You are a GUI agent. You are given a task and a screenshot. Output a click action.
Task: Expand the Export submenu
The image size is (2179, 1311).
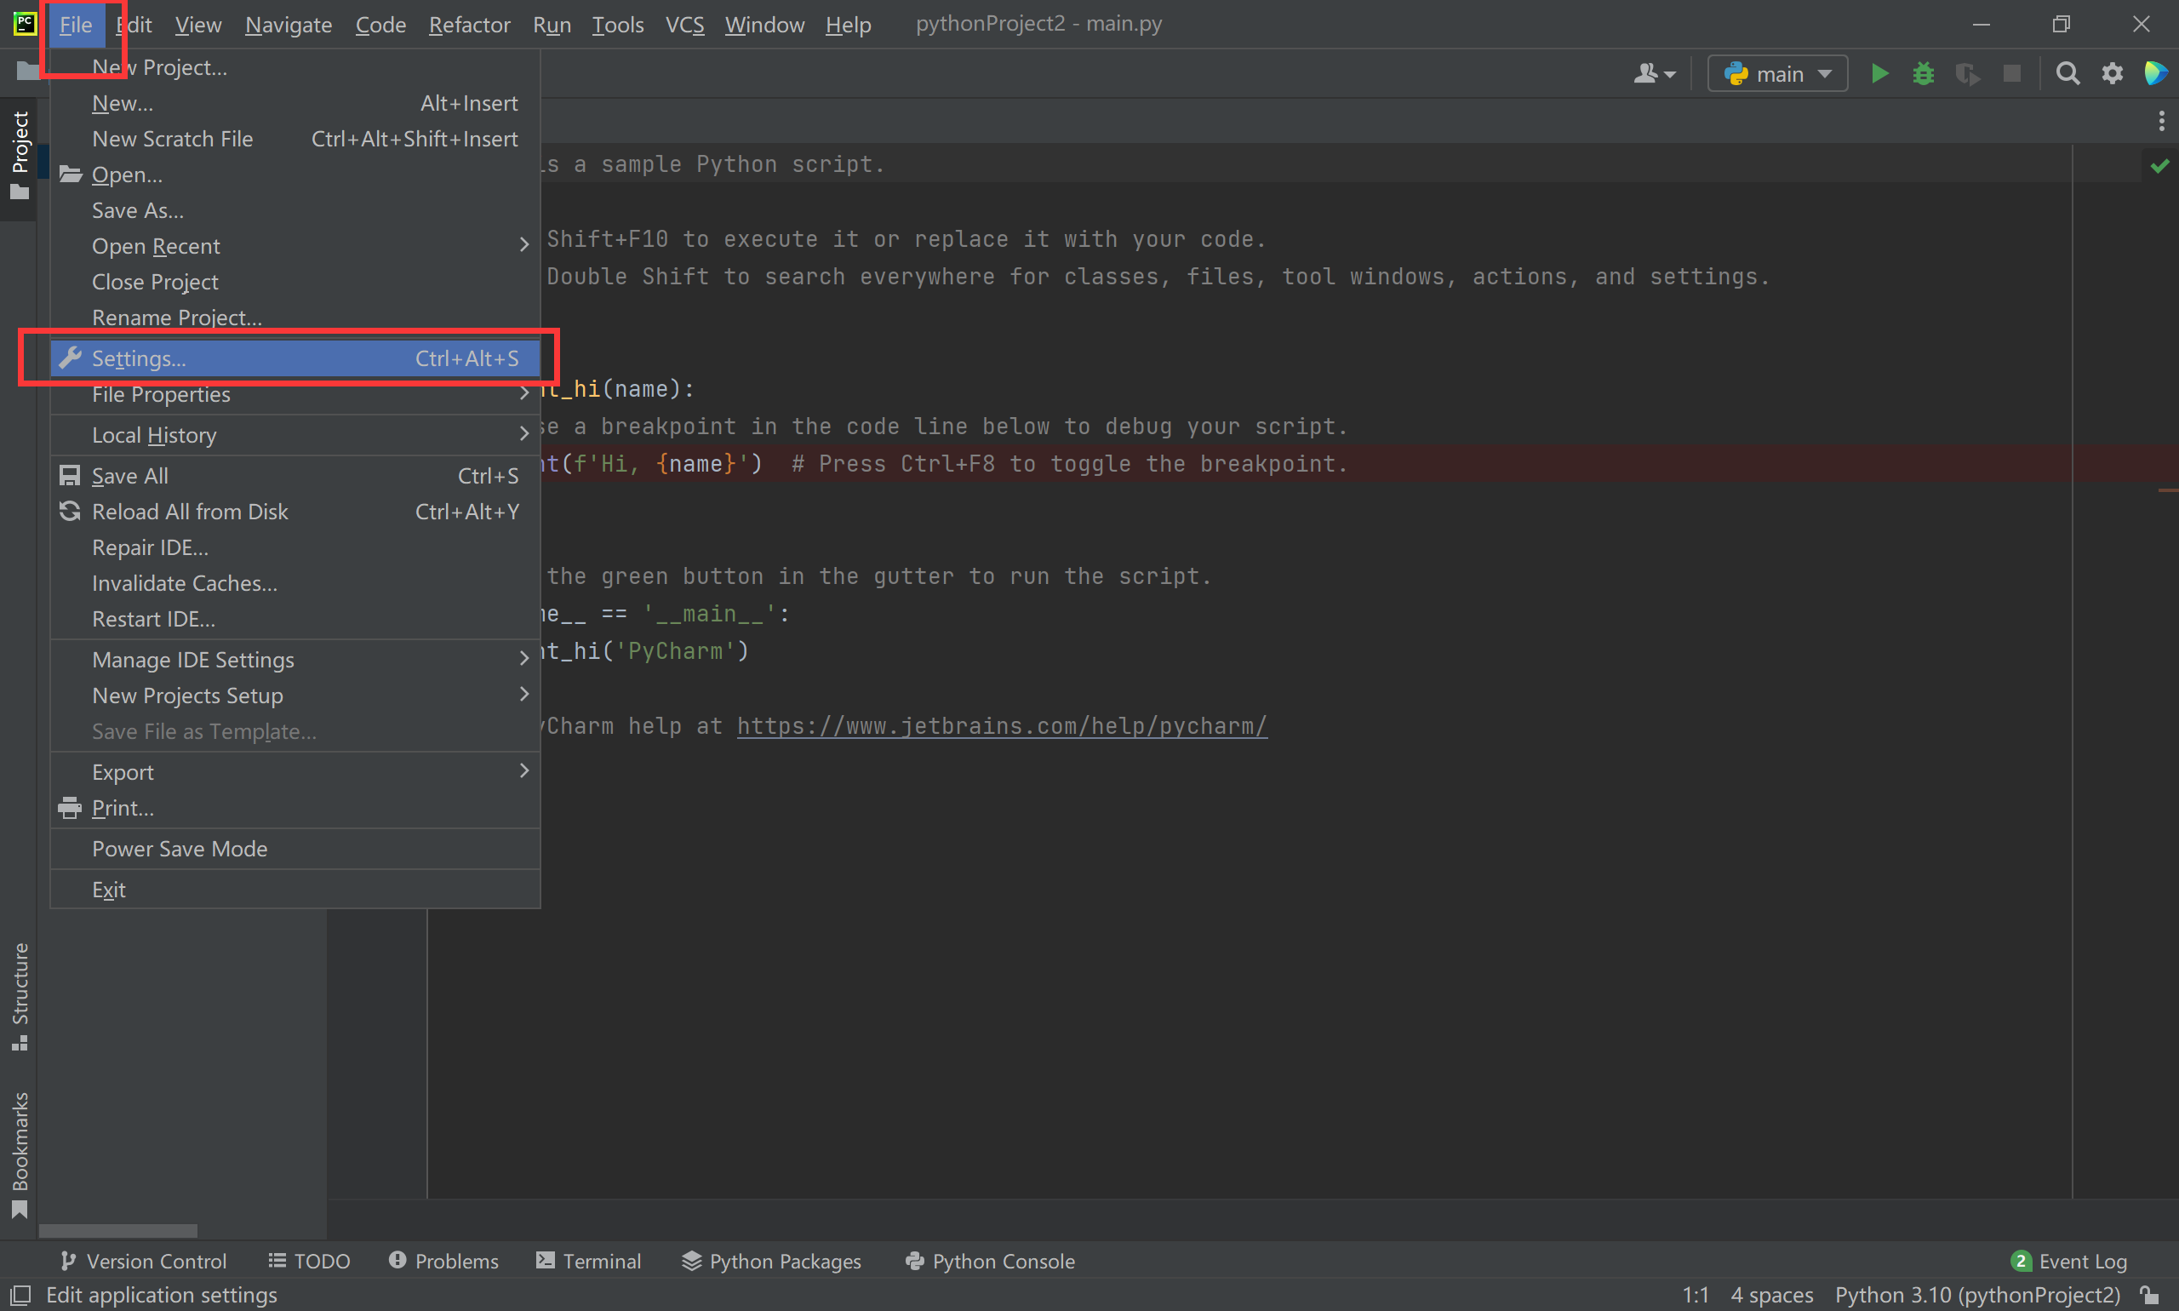point(123,771)
